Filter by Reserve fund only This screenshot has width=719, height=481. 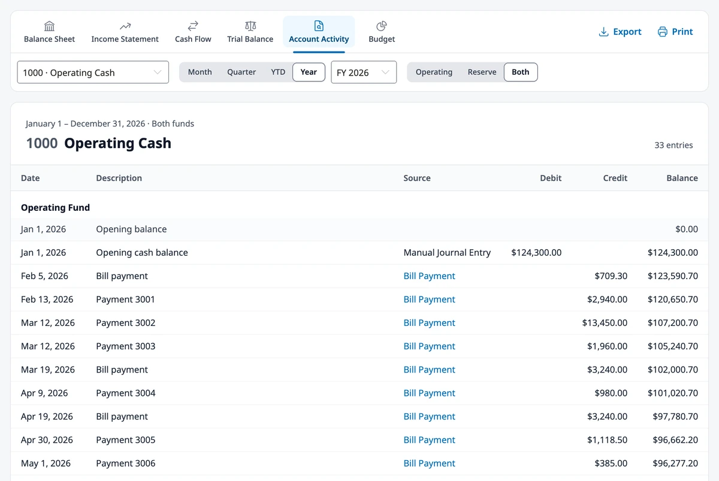click(482, 72)
